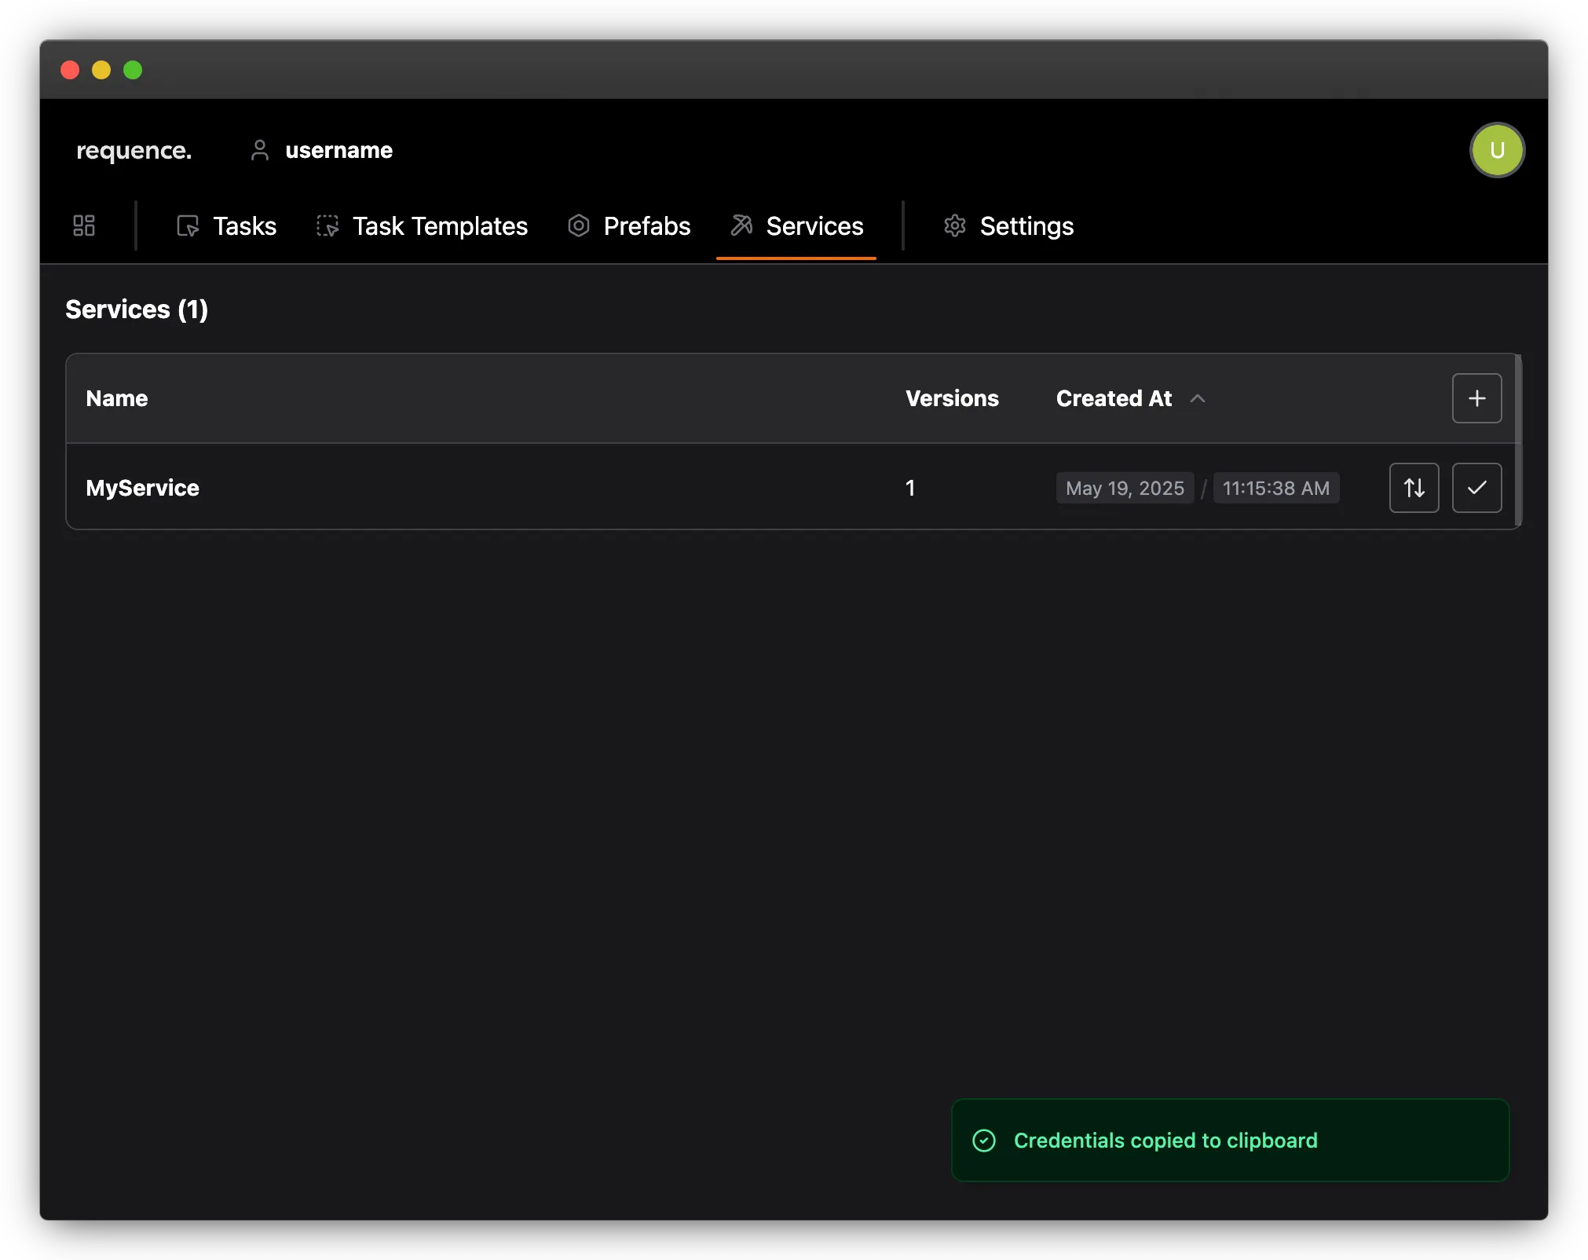Image resolution: width=1588 pixels, height=1260 pixels.
Task: Click the user profile icon beside username
Action: click(260, 150)
